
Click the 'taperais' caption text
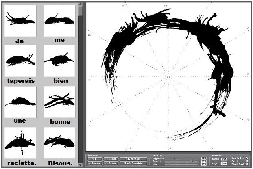click(x=21, y=81)
